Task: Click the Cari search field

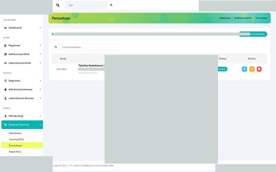Action: 86,5
